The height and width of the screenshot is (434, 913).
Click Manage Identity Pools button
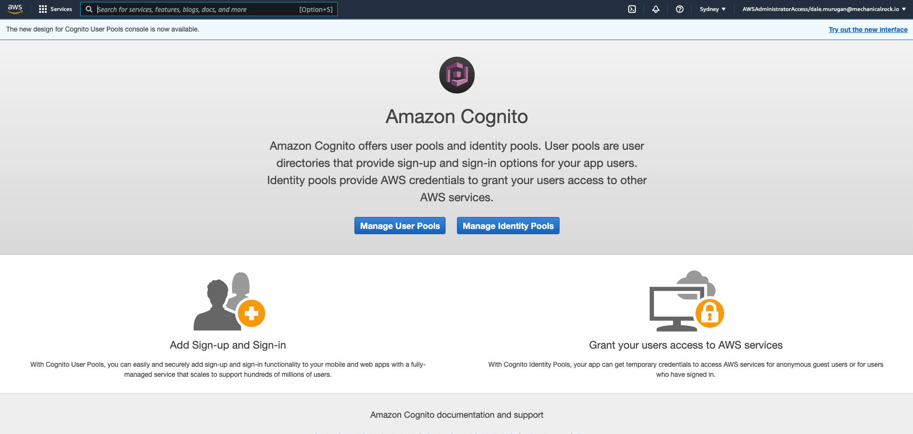(508, 226)
